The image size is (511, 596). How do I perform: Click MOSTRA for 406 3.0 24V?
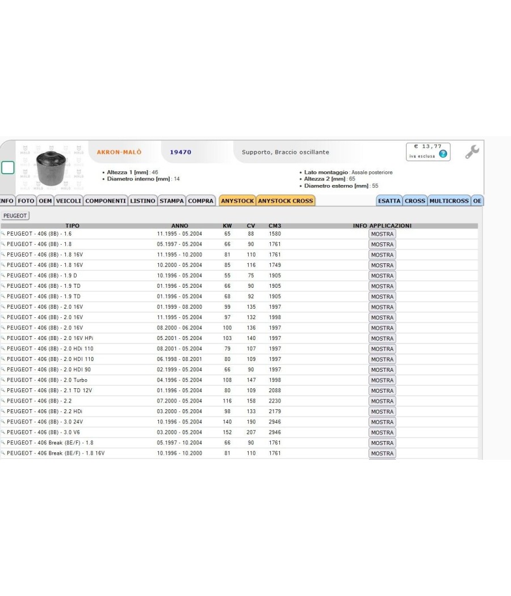(382, 422)
